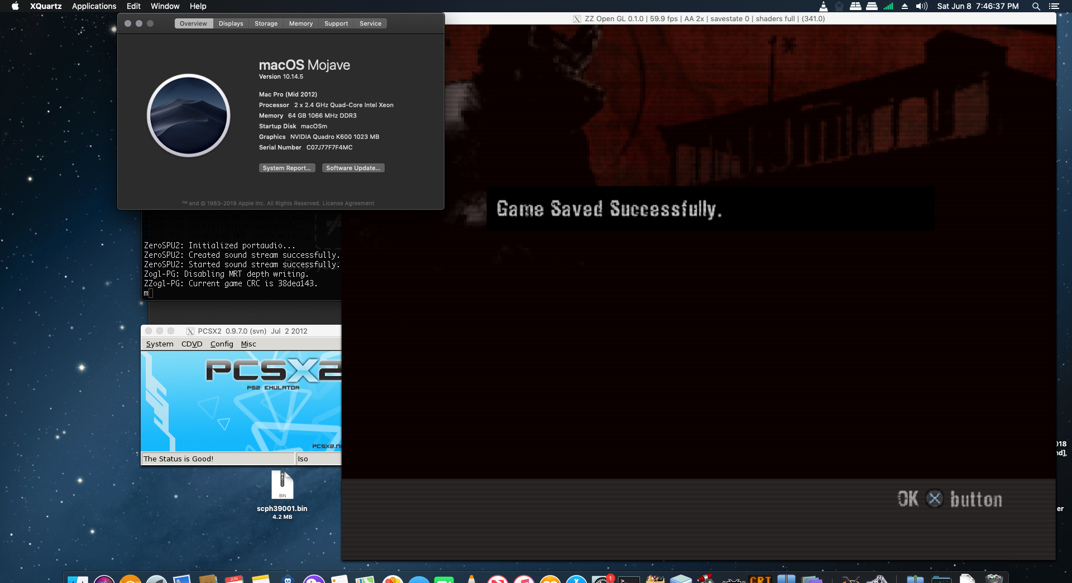Click the NVIDIA Quadro K600 graphics text
1072x583 pixels.
[x=334, y=137]
